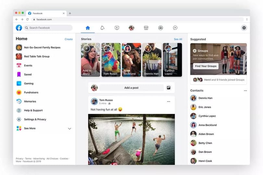Open Tom Russo's avatar on the post
This screenshot has width=263, height=175.
pyautogui.click(x=94, y=102)
